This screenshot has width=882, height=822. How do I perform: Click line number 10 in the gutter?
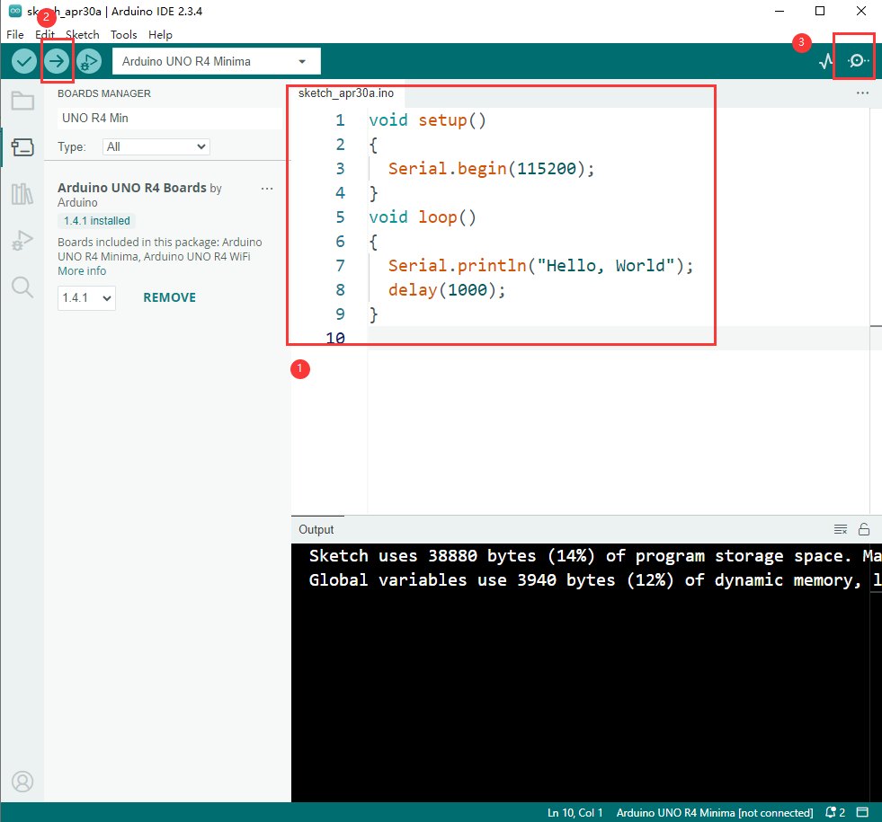tap(335, 339)
